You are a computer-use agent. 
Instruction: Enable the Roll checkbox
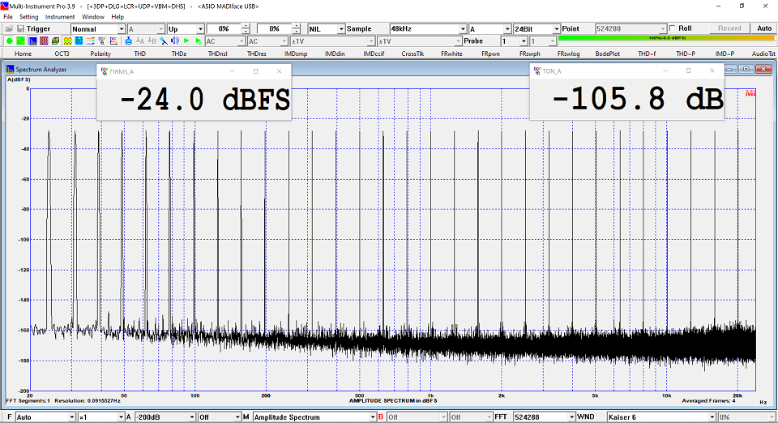tap(672, 28)
